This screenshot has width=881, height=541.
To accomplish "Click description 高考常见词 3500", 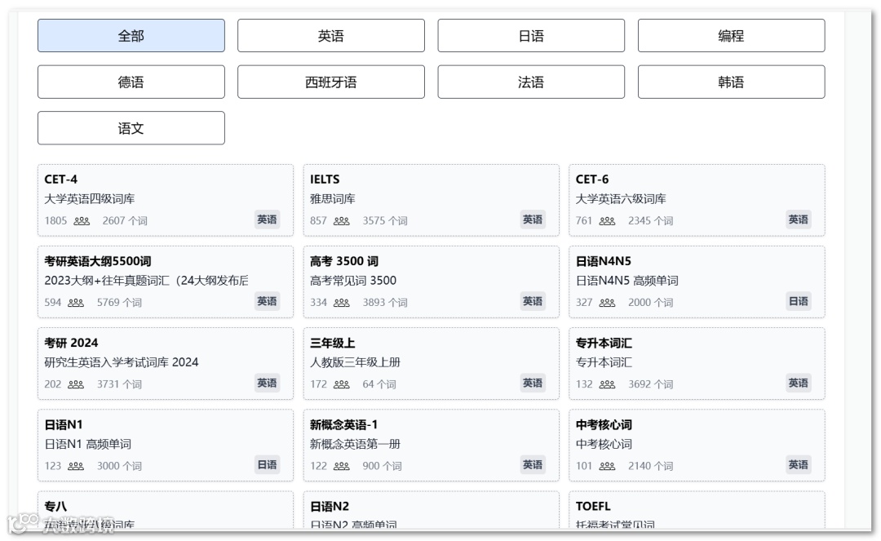I will pyautogui.click(x=353, y=281).
